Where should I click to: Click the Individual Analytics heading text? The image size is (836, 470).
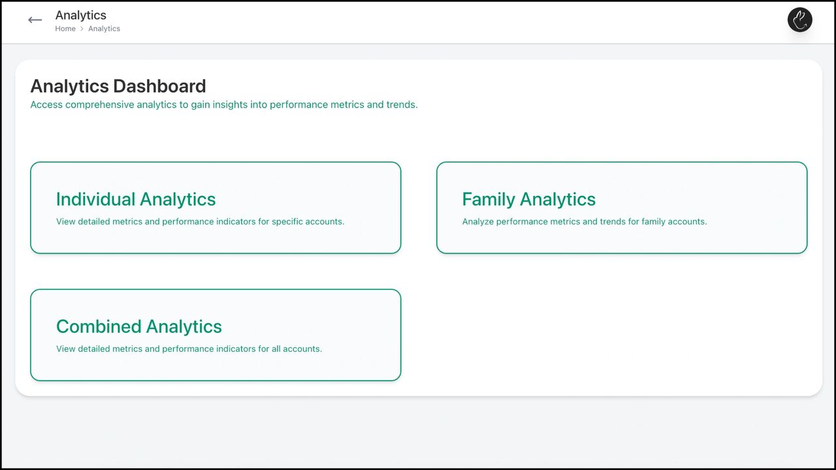click(136, 199)
